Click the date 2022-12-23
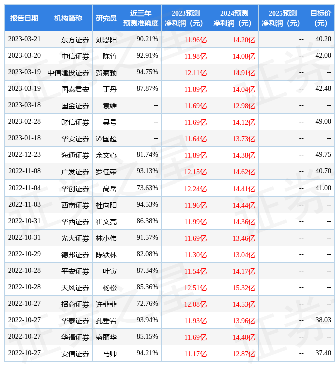 (x=24, y=154)
